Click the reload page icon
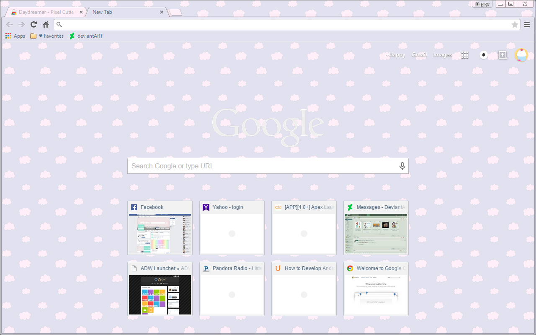The height and width of the screenshot is (335, 536). pos(33,25)
